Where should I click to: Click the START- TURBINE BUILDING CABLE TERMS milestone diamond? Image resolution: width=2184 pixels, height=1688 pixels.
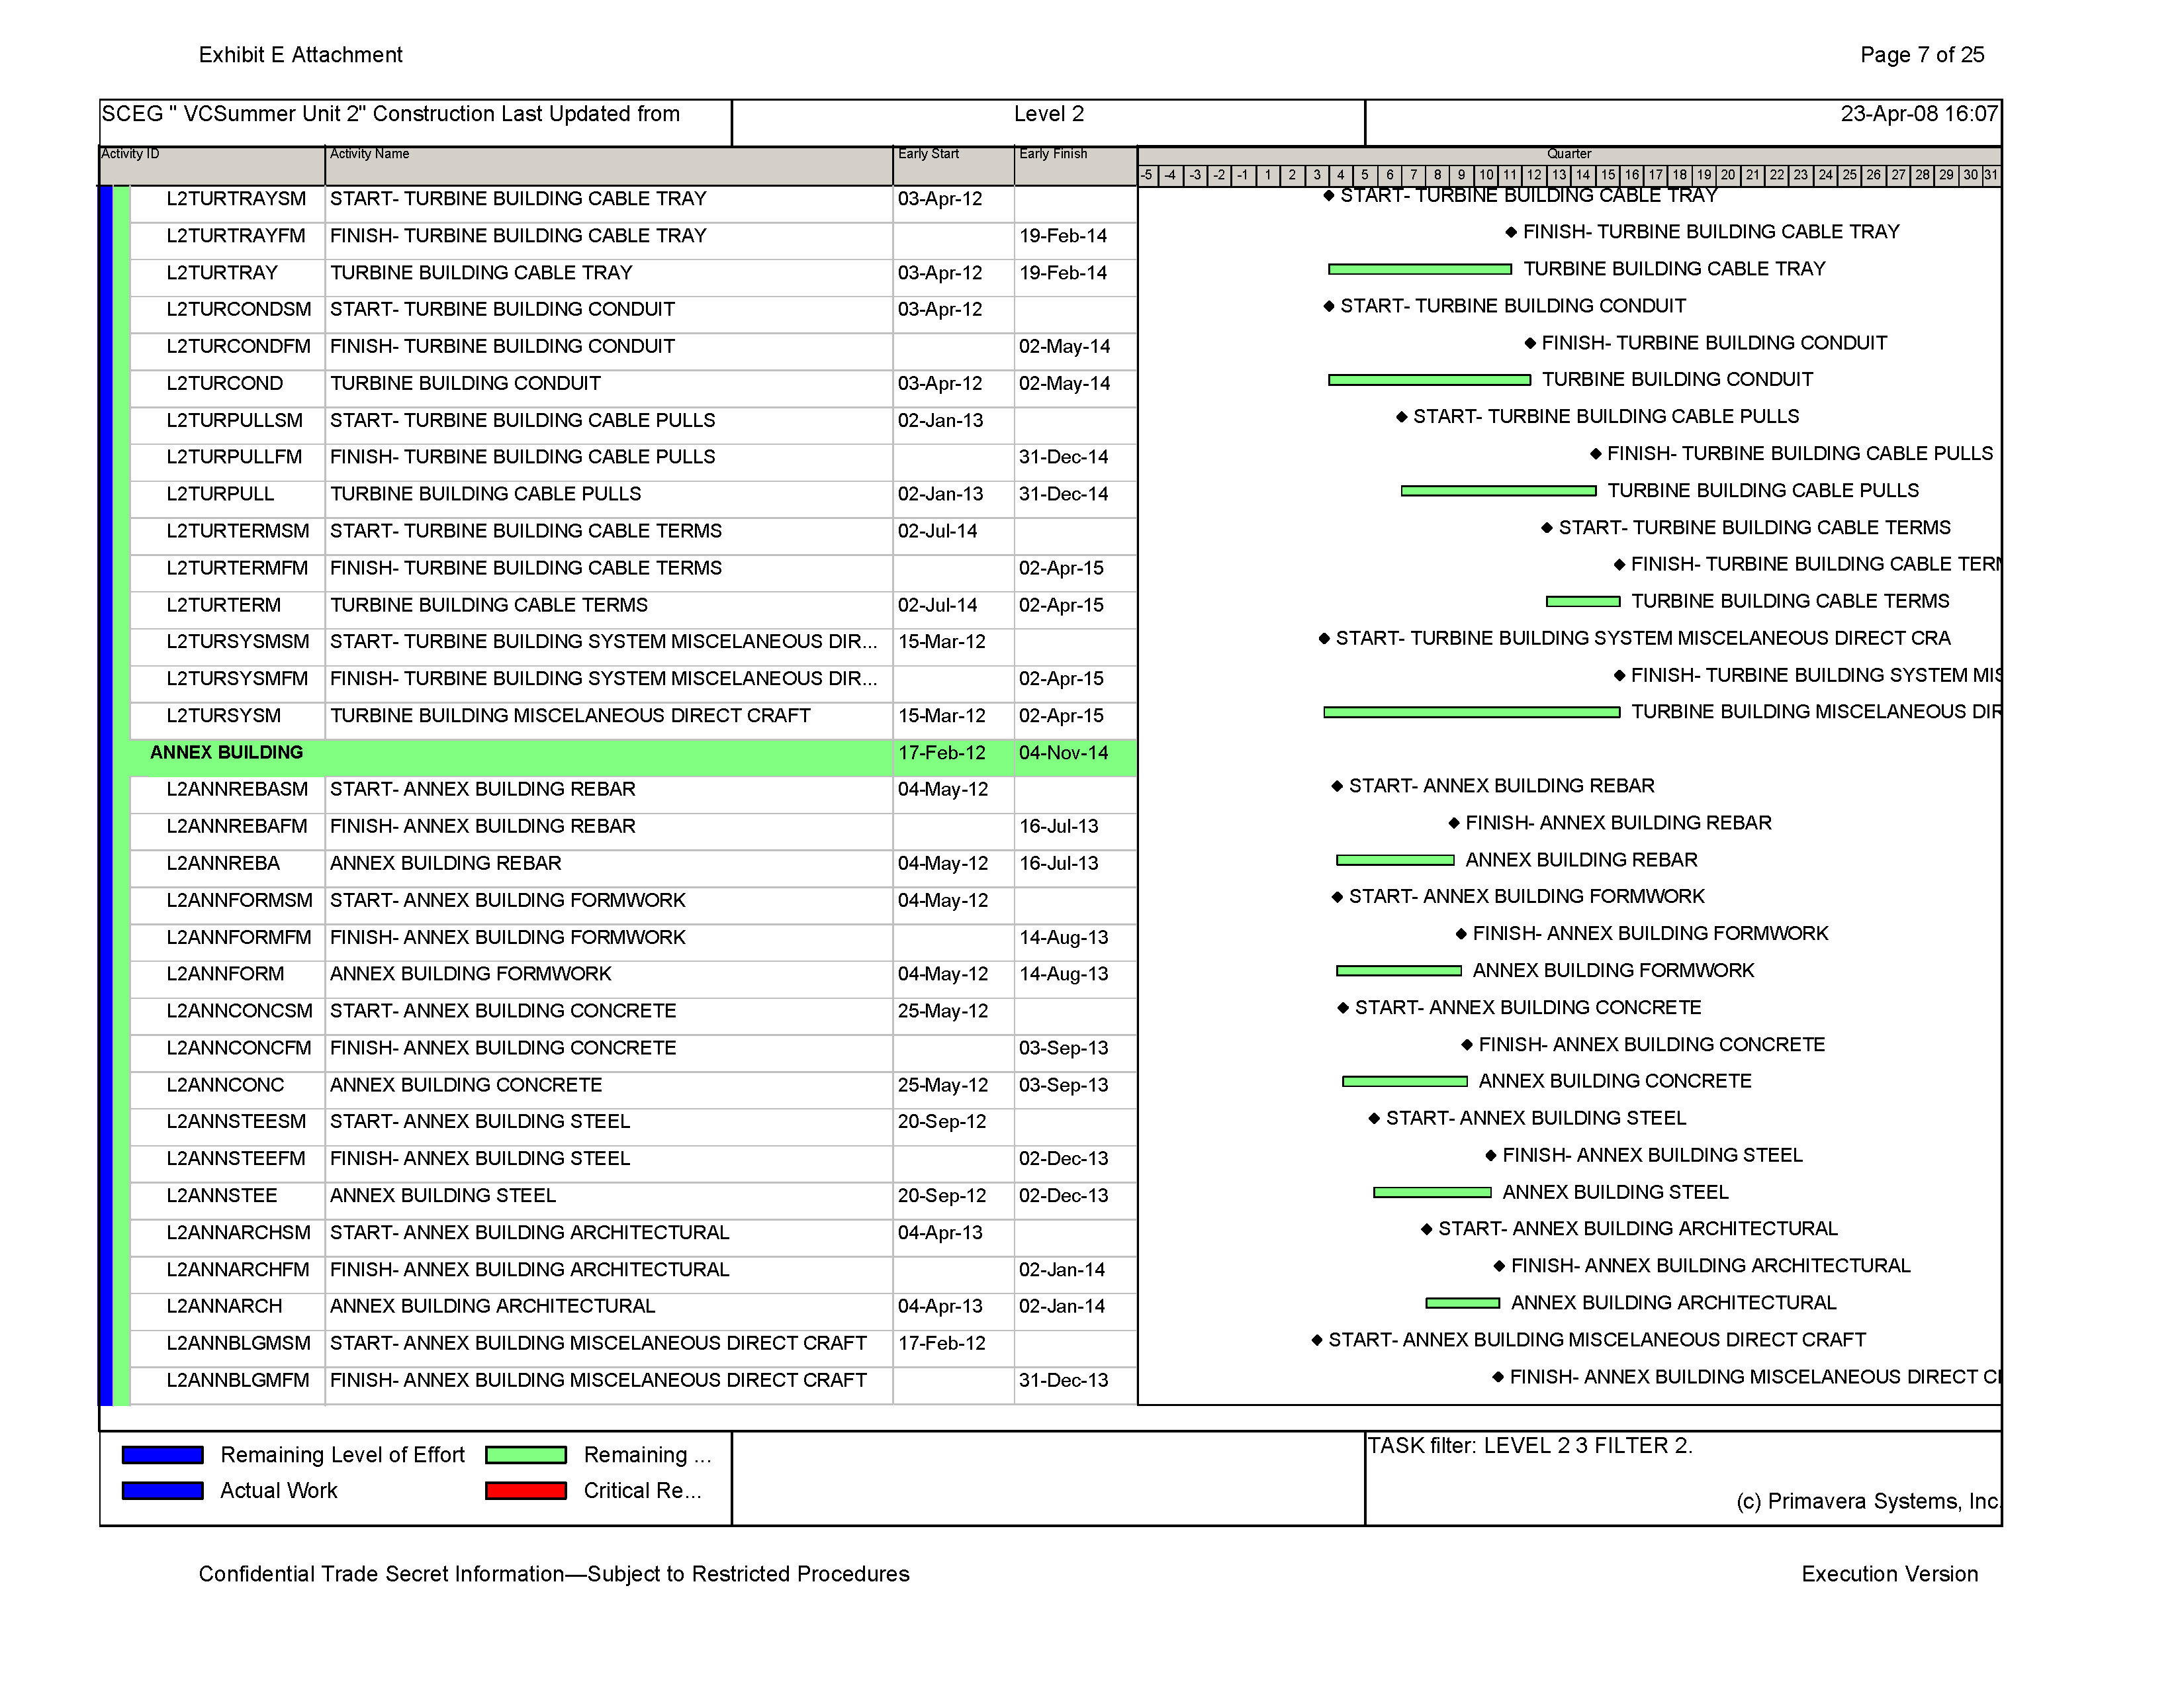tap(1547, 528)
